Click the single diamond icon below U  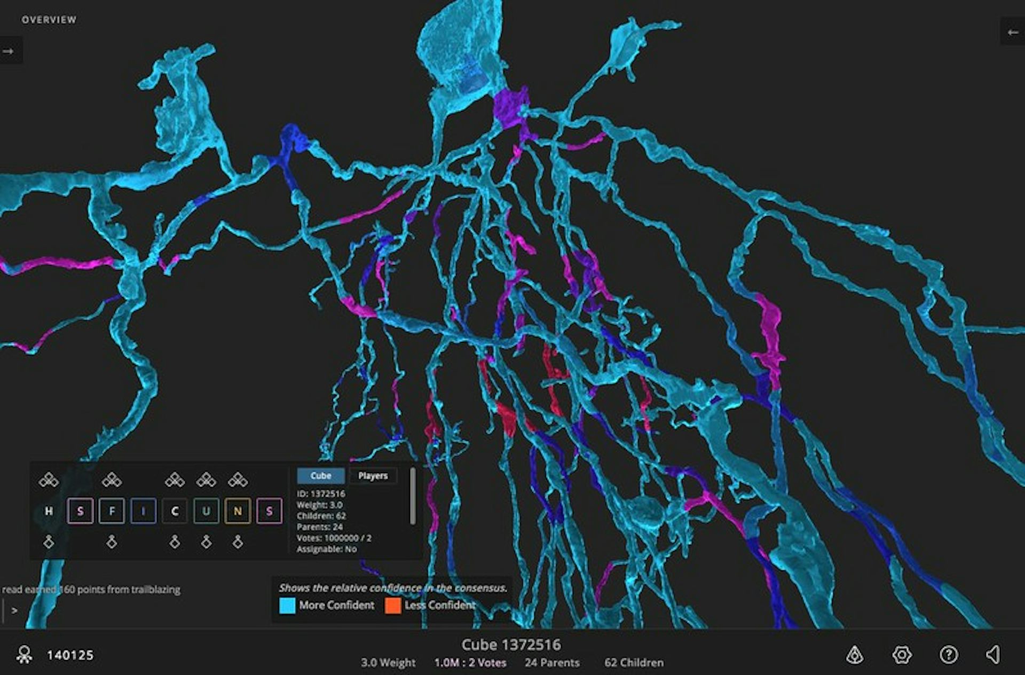(206, 543)
